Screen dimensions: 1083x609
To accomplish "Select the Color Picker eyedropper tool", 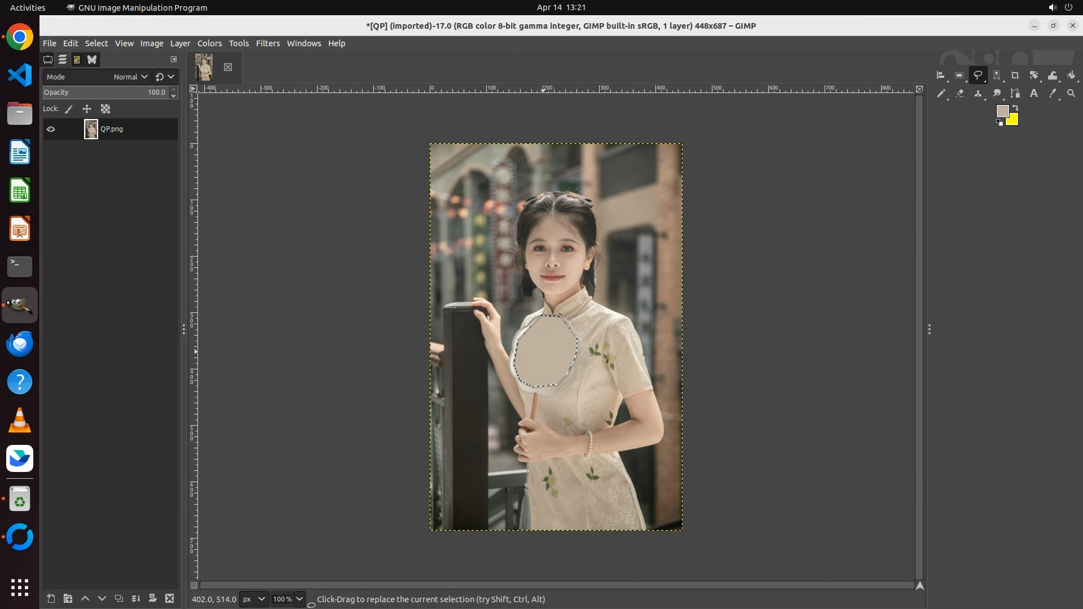I will (x=1053, y=94).
